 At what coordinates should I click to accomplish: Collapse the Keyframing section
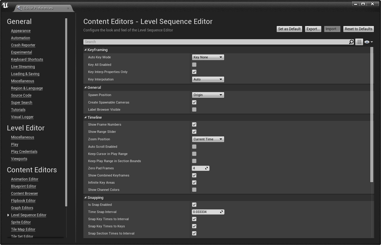coord(85,50)
